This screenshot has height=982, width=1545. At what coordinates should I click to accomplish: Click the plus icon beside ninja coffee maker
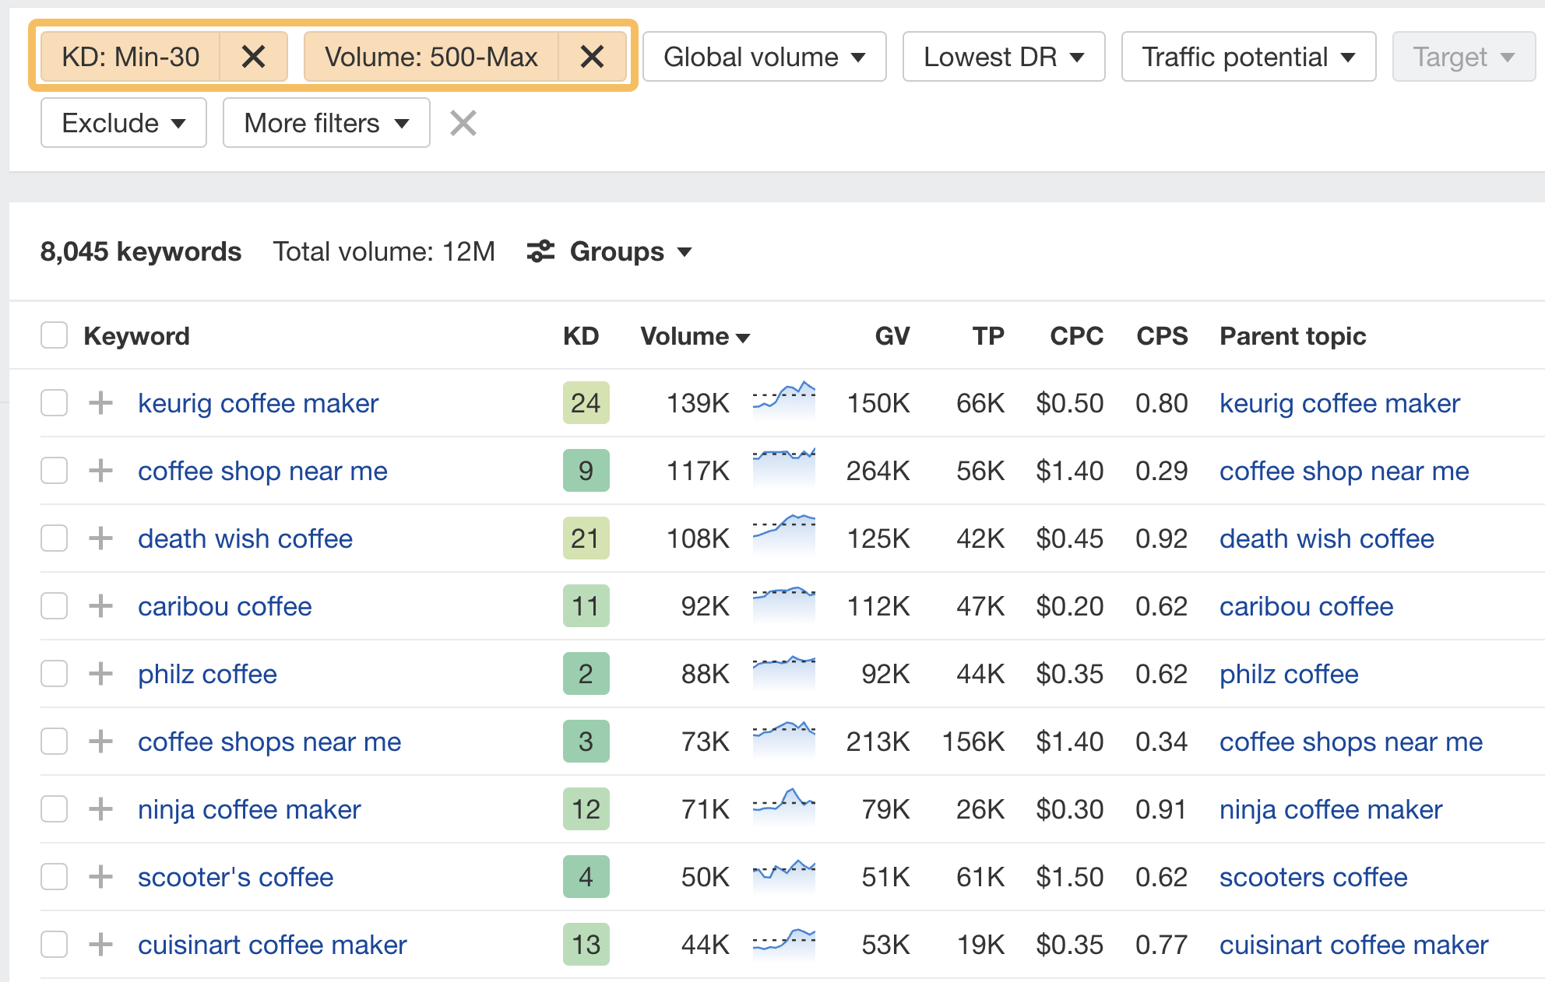pyautogui.click(x=100, y=809)
